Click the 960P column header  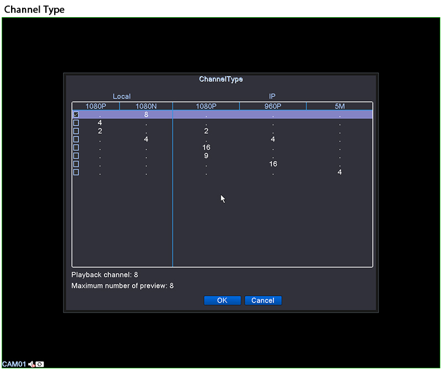coord(272,106)
